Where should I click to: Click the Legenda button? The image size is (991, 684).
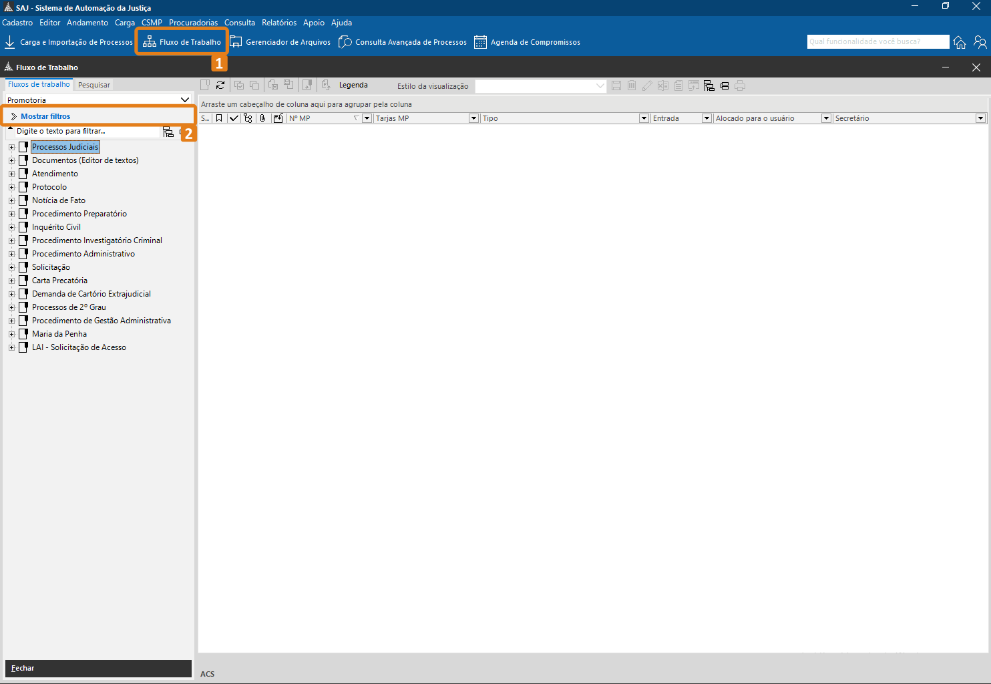[353, 85]
